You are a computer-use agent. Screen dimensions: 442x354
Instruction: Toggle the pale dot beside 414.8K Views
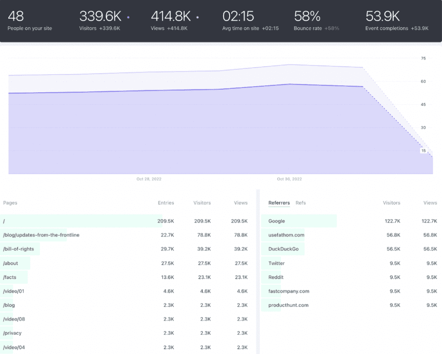[x=198, y=17]
